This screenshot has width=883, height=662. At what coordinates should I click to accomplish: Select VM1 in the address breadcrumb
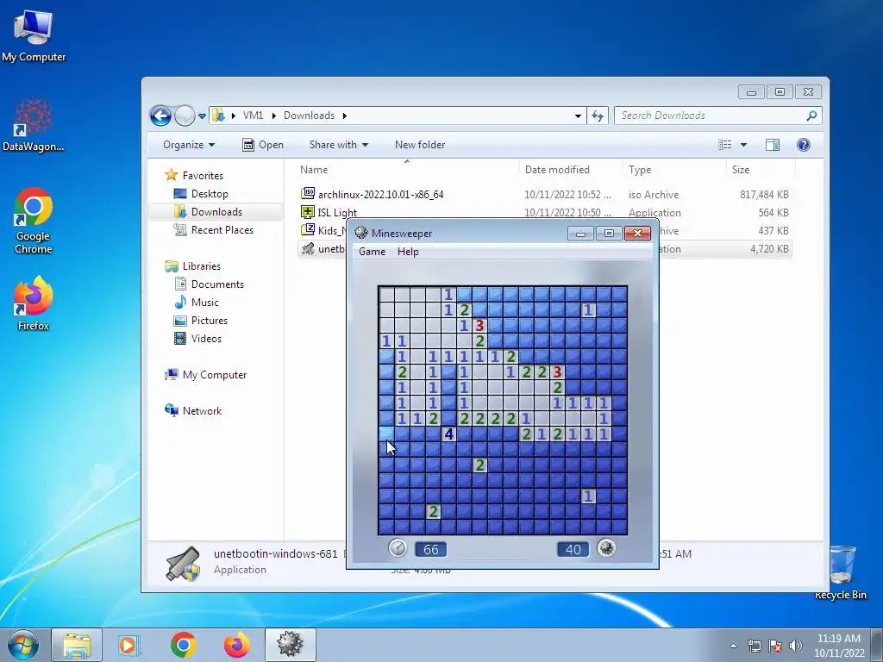coord(253,116)
